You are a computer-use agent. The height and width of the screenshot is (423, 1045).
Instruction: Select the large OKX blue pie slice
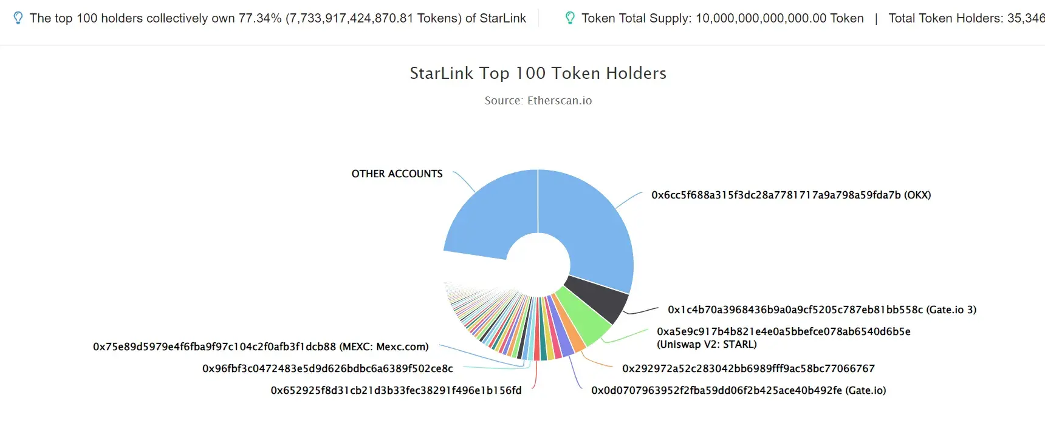[x=592, y=225]
